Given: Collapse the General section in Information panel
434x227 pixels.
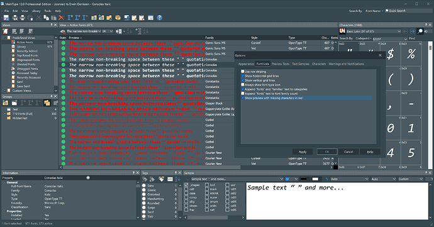Looking at the screenshot, I should (x=4, y=182).
